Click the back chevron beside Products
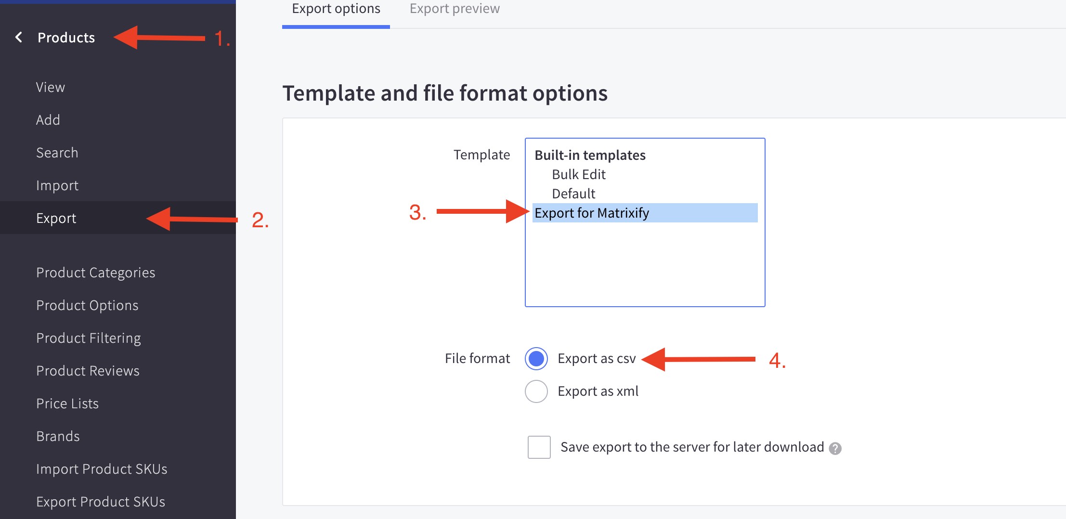This screenshot has height=519, width=1066. pos(19,37)
